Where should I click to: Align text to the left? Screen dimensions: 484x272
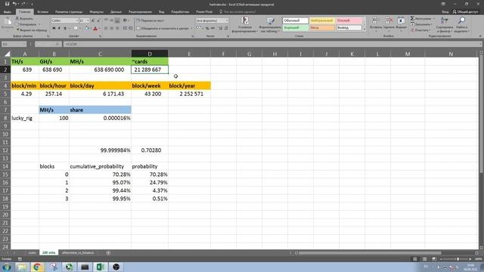coord(106,29)
